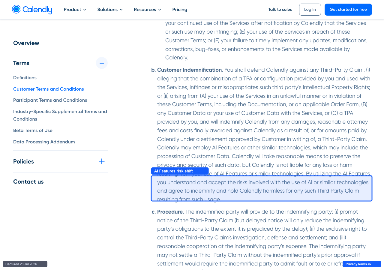384x270 pixels.
Task: Open the Solutions menu
Action: (x=110, y=10)
